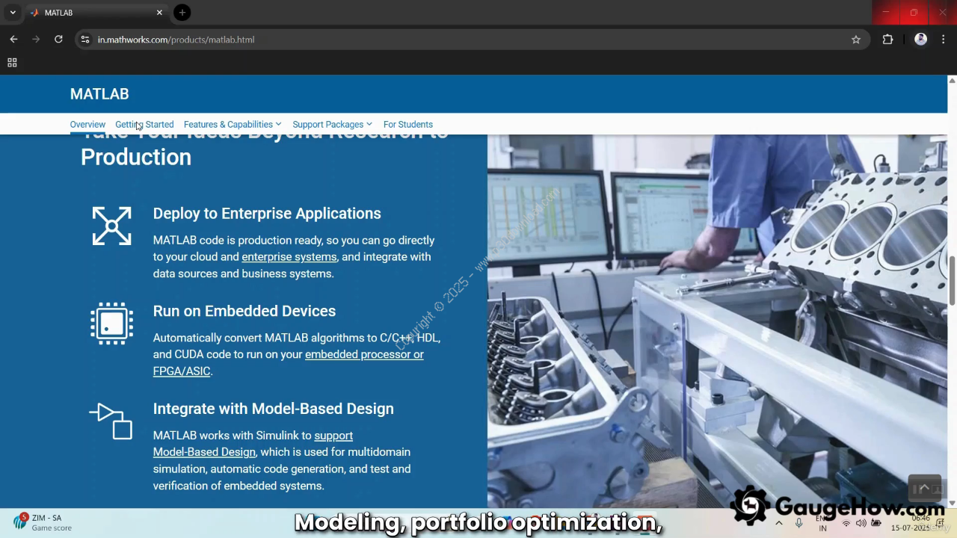Click the address bar URL field
This screenshot has width=957, height=538.
point(471,40)
